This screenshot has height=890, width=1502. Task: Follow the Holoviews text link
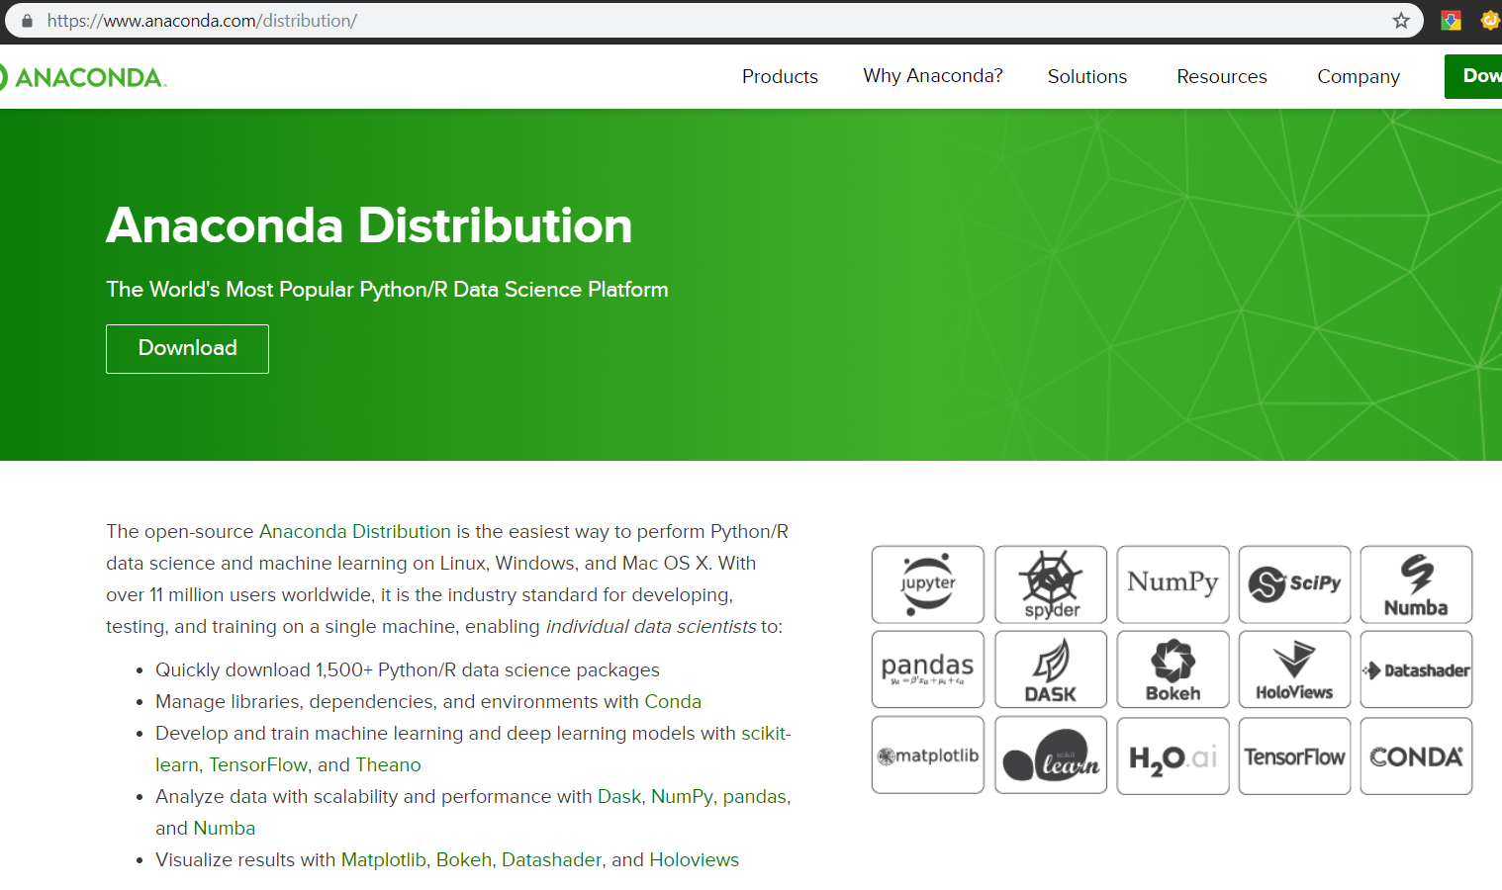pos(694,860)
